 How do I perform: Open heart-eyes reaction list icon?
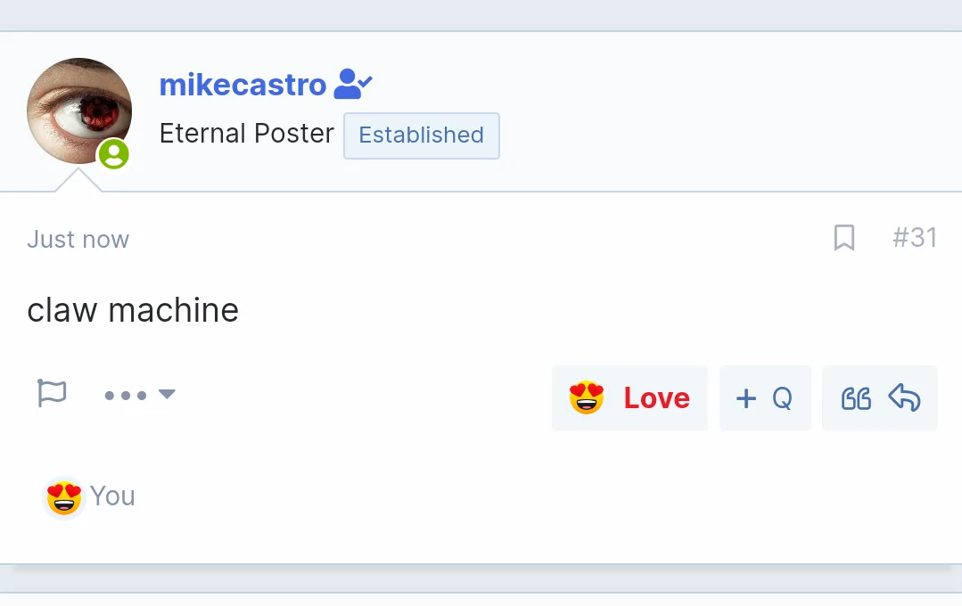point(64,496)
